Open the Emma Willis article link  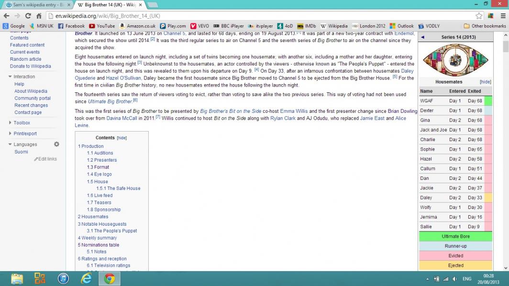click(x=294, y=111)
